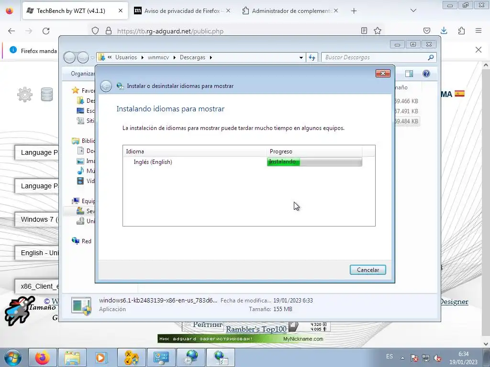The height and width of the screenshot is (367, 490).
Task: Open the Firefox list all tabs dropdown
Action: (413, 11)
